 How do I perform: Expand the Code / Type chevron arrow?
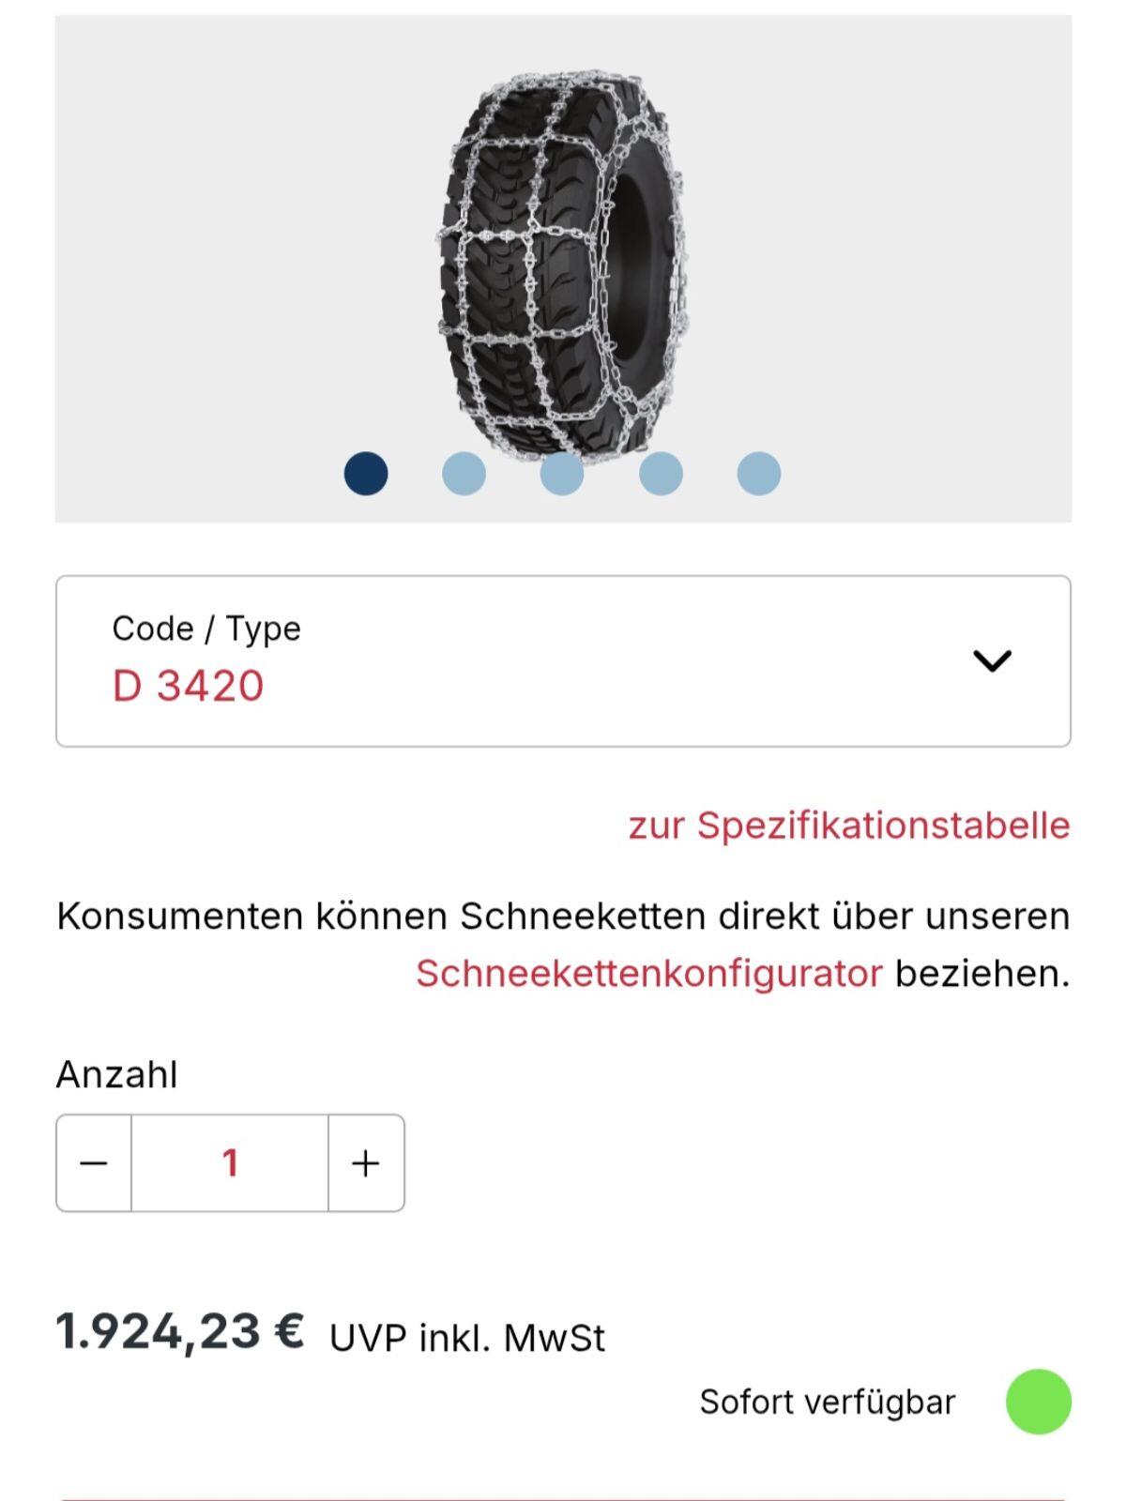(x=992, y=660)
